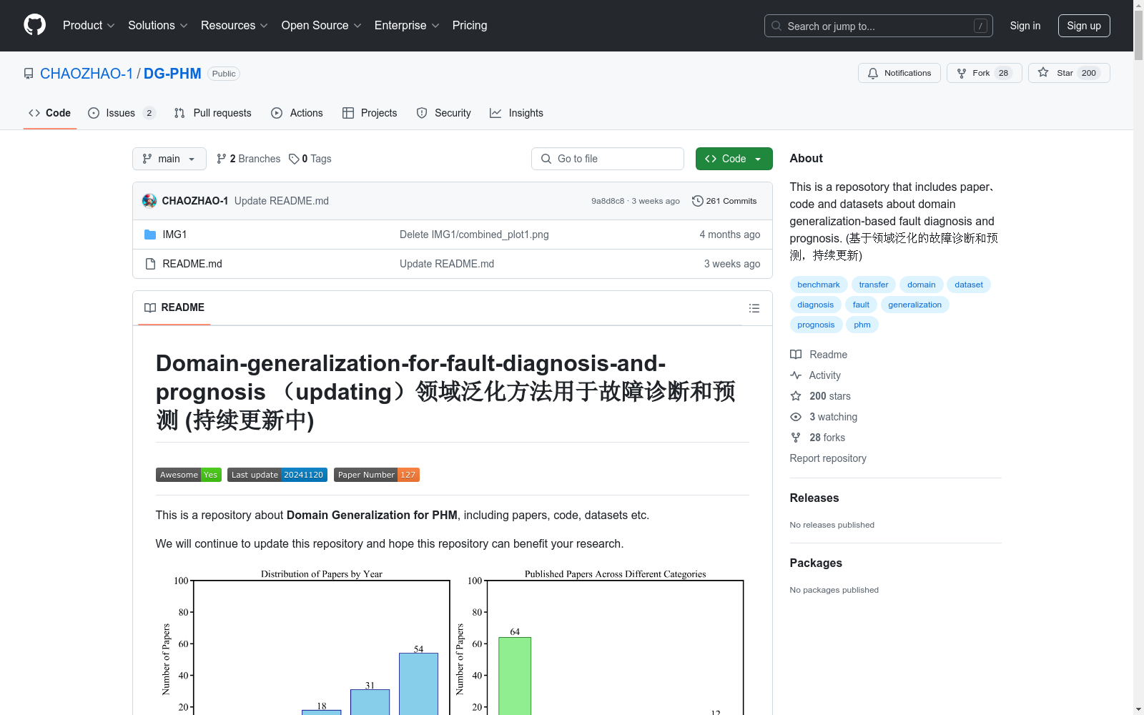The width and height of the screenshot is (1144, 715).
Task: Click the Branches icon next to 2 Branches
Action: pos(222,159)
